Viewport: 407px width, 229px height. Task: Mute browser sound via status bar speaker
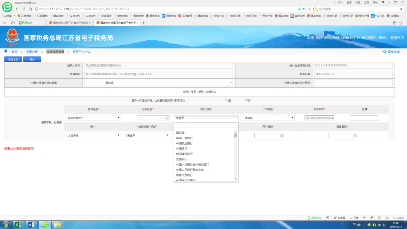(387, 218)
